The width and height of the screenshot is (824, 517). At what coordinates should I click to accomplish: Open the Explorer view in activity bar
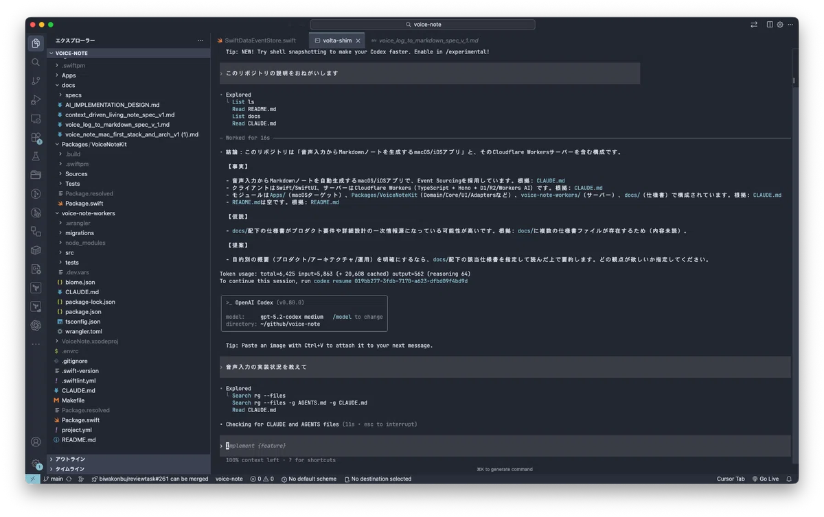click(x=36, y=43)
